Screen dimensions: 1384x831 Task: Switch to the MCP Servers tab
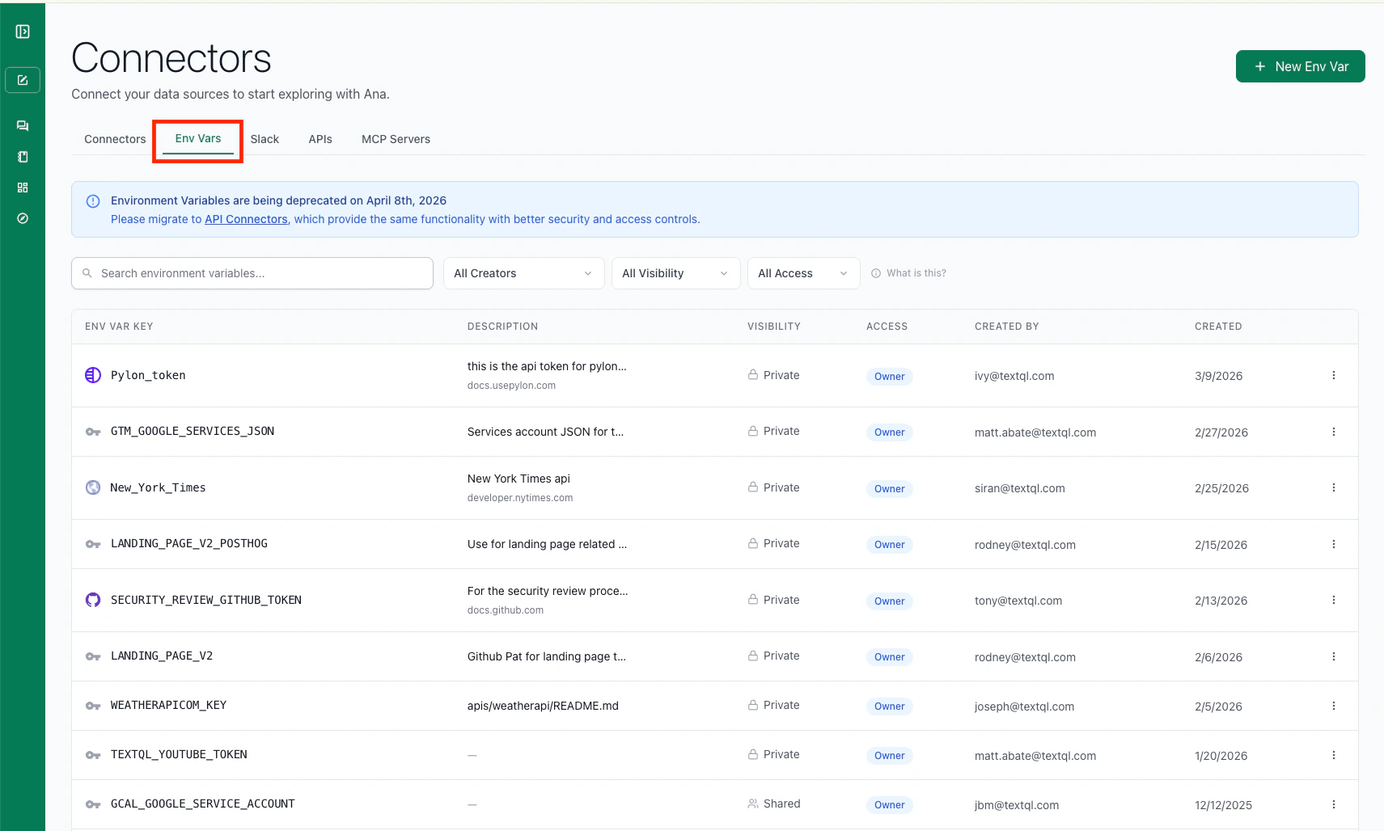pyautogui.click(x=396, y=139)
